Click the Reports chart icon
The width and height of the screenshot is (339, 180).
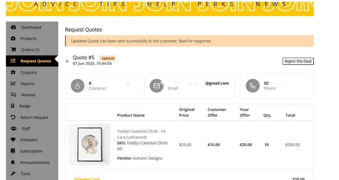click(x=13, y=83)
